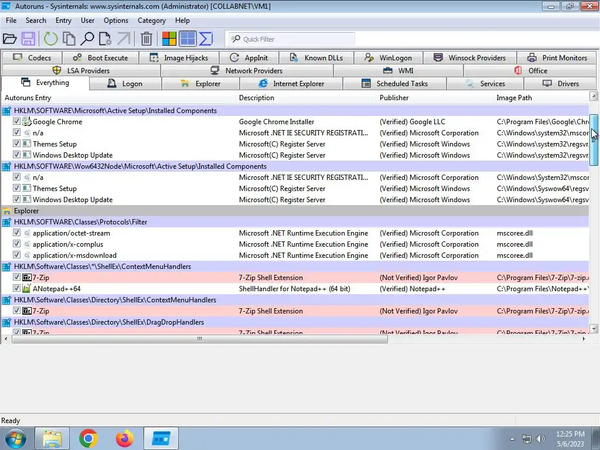This screenshot has width=600, height=450.
Task: Uncheck the Google Chrome entry
Action: 16,121
